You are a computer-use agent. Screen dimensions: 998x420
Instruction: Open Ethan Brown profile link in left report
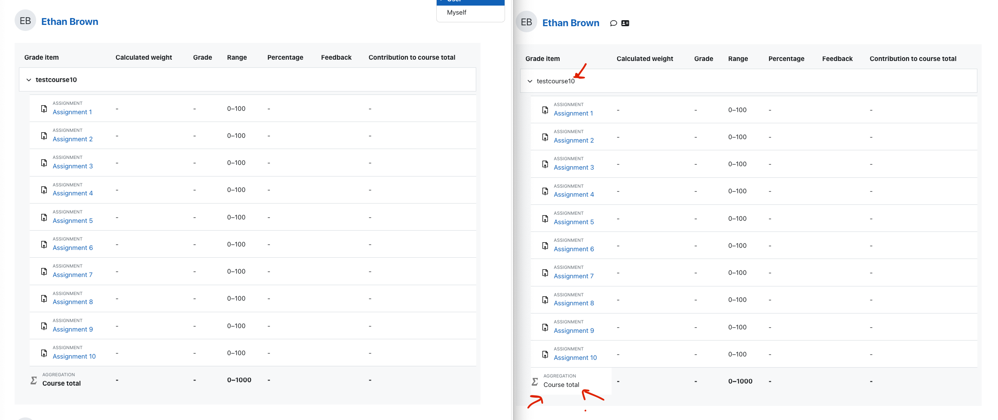pos(70,21)
